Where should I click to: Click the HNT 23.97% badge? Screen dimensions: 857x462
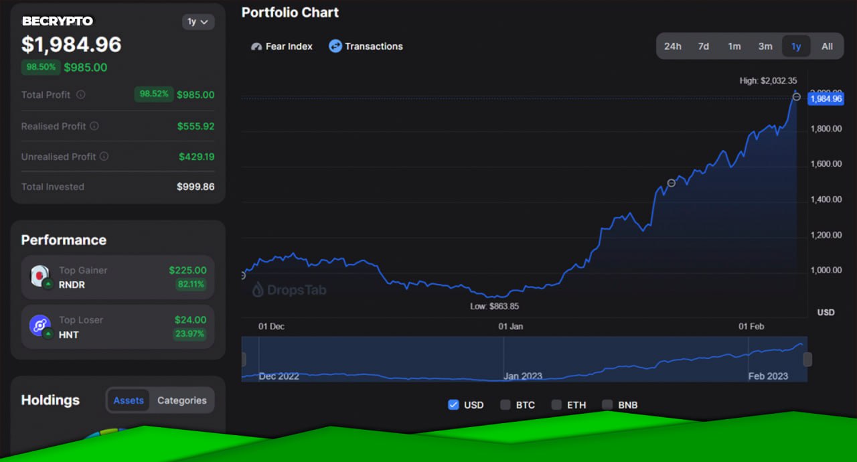pyautogui.click(x=190, y=334)
